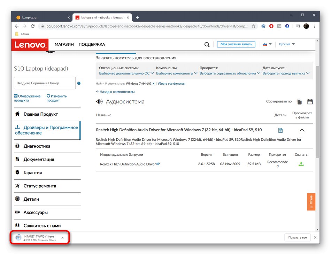This screenshot has width=331, height=255.
Task: Click the grey extension icon
Action: [279, 26]
